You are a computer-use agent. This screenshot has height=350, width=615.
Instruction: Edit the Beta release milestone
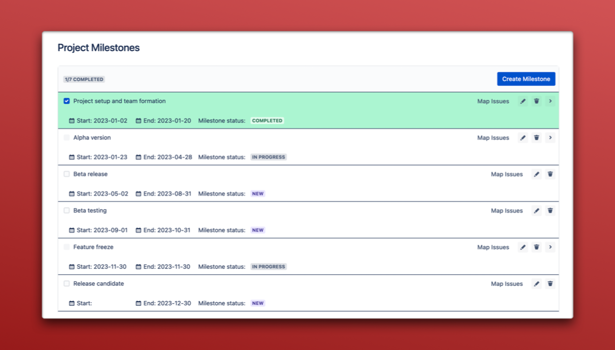coord(537,174)
